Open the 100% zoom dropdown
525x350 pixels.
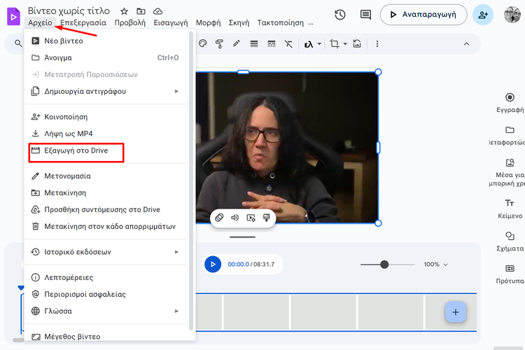click(436, 265)
